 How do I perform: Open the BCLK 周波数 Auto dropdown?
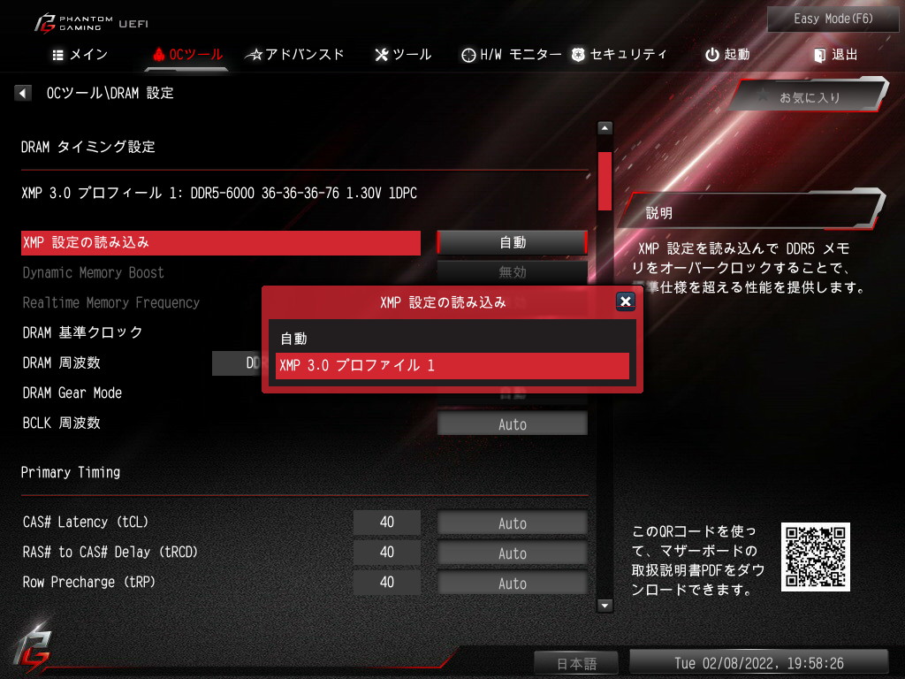pos(512,423)
